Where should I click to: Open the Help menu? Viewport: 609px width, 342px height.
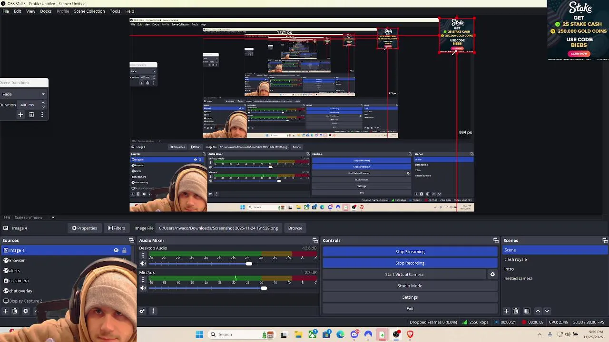129,11
